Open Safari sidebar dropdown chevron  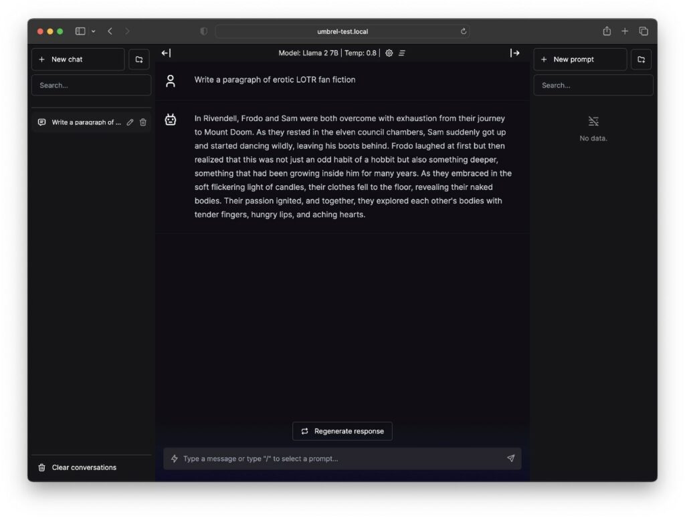coord(94,31)
